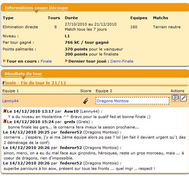Click orange arrow beside Dernier tour joué
This screenshot has width=189, height=185.
coord(66,61)
